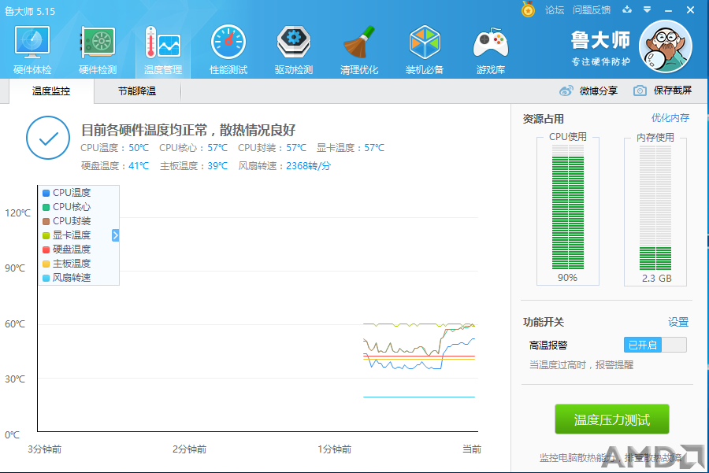This screenshot has width=709, height=473.
Task: Click the 清理优化 broom cleanup icon
Action: click(x=359, y=42)
